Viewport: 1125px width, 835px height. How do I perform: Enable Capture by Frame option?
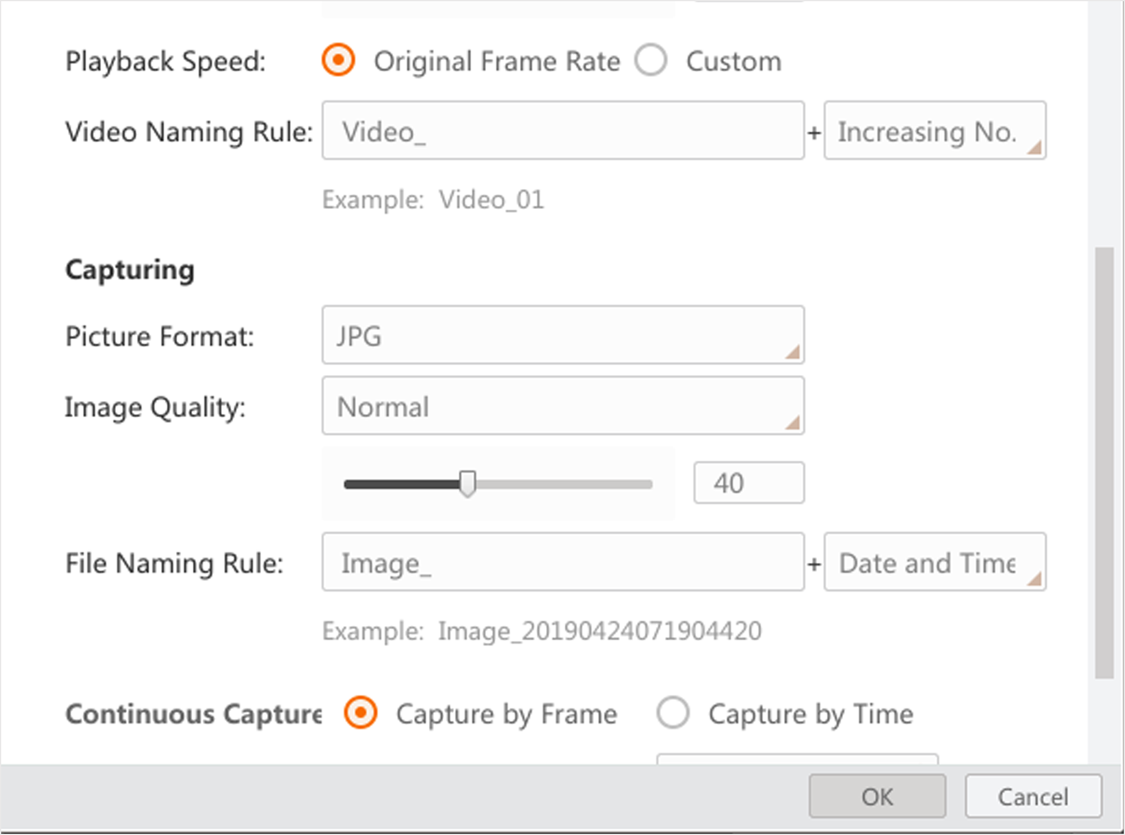click(361, 713)
